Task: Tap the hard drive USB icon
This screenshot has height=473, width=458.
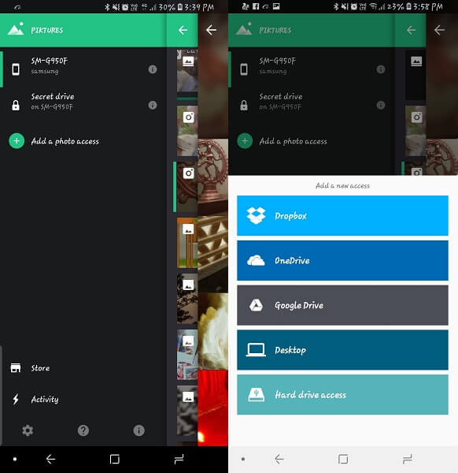Action: tap(257, 395)
